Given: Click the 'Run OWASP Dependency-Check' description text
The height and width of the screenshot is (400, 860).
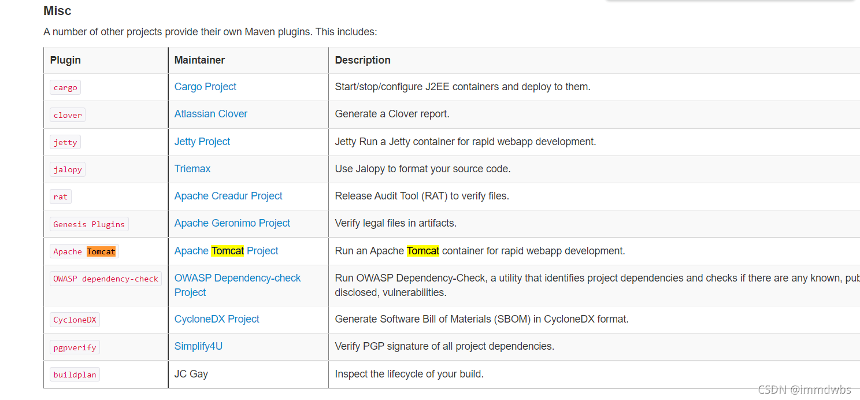Looking at the screenshot, I should click(x=598, y=285).
